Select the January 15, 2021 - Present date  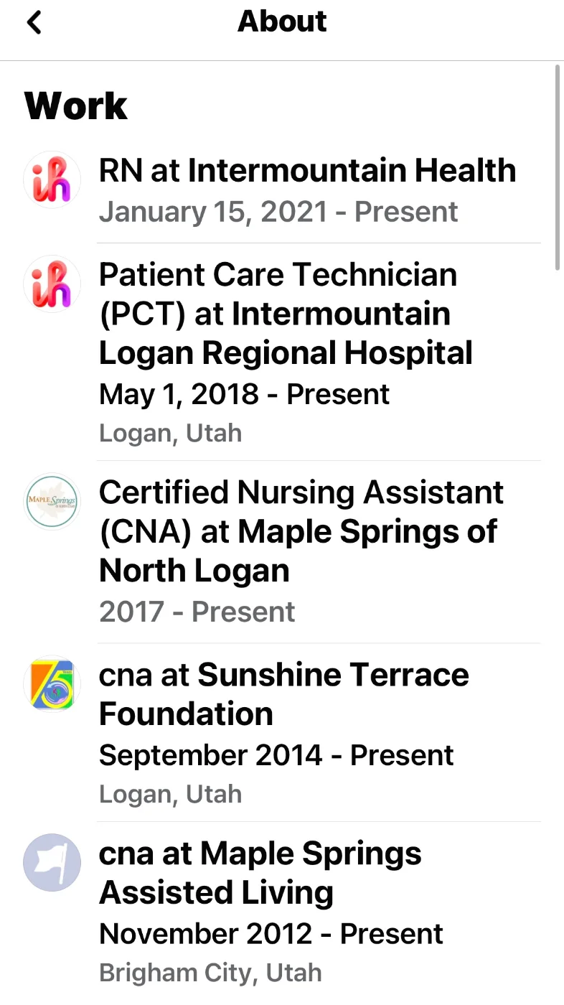(x=278, y=212)
